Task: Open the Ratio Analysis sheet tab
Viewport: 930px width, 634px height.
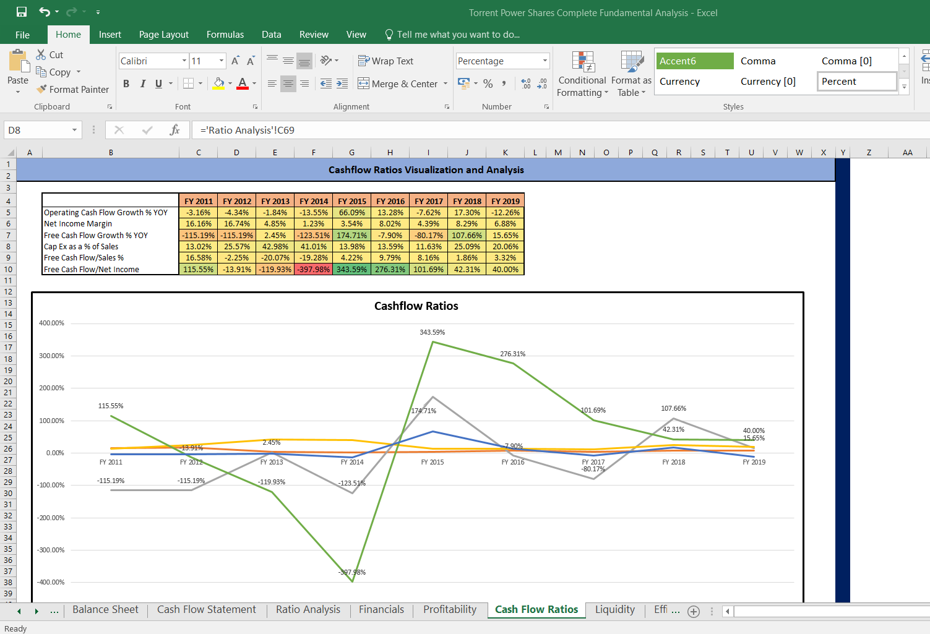Action: (308, 609)
